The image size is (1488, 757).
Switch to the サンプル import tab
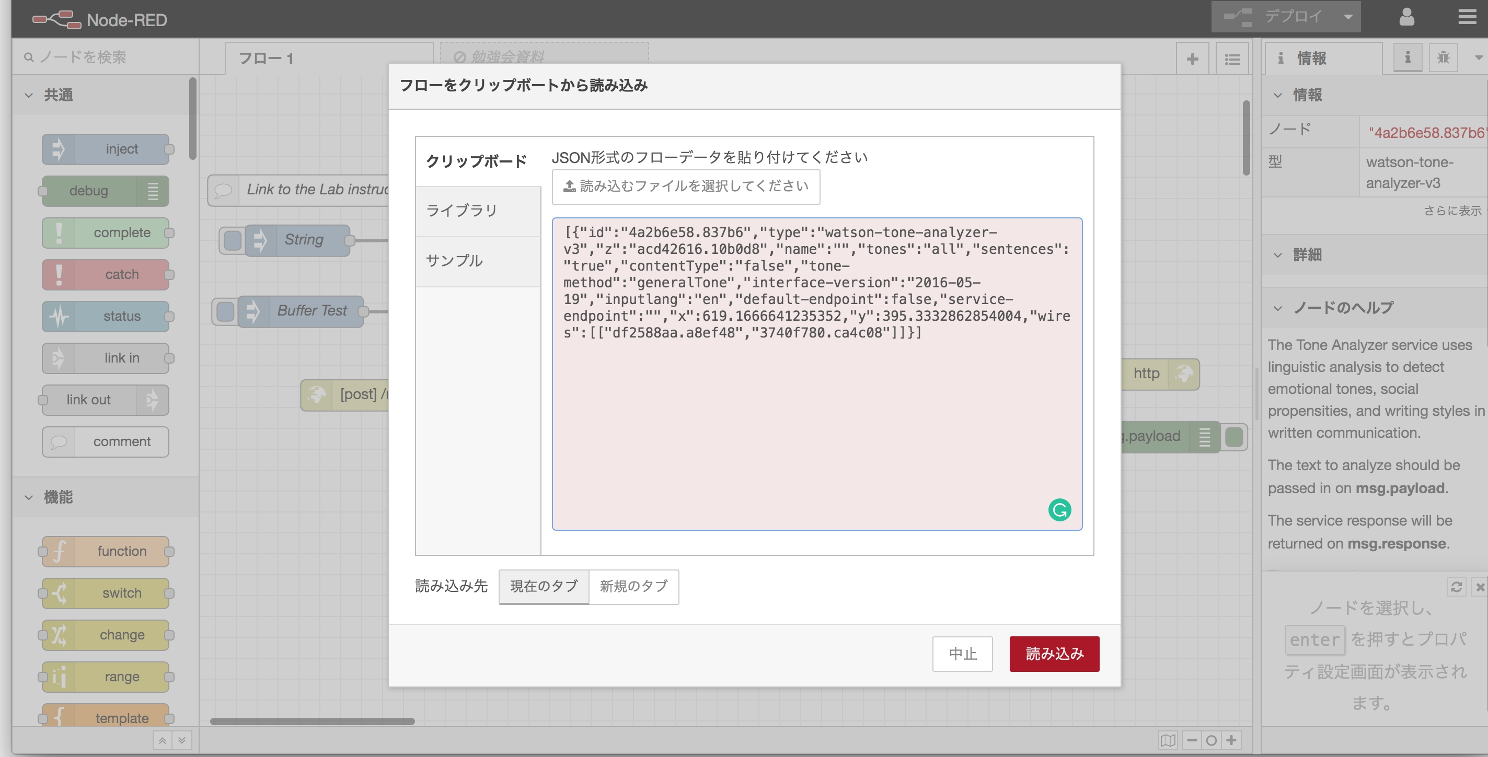click(478, 261)
